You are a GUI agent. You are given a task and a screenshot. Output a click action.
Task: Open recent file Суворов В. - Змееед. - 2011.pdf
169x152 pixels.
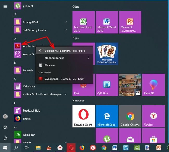click(x=64, y=79)
